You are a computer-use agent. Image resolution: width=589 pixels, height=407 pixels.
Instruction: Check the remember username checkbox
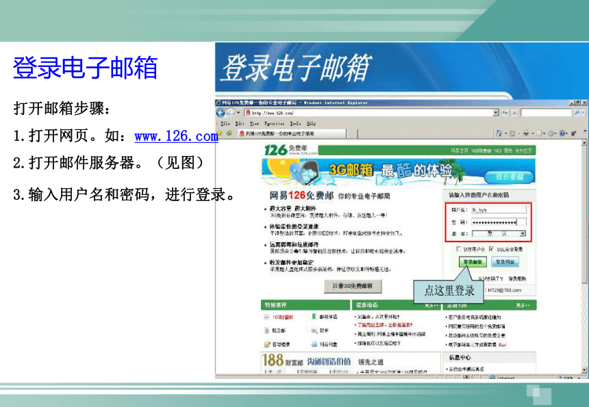point(458,249)
